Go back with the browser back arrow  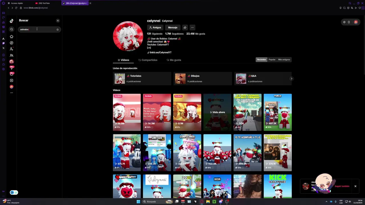(9, 8)
